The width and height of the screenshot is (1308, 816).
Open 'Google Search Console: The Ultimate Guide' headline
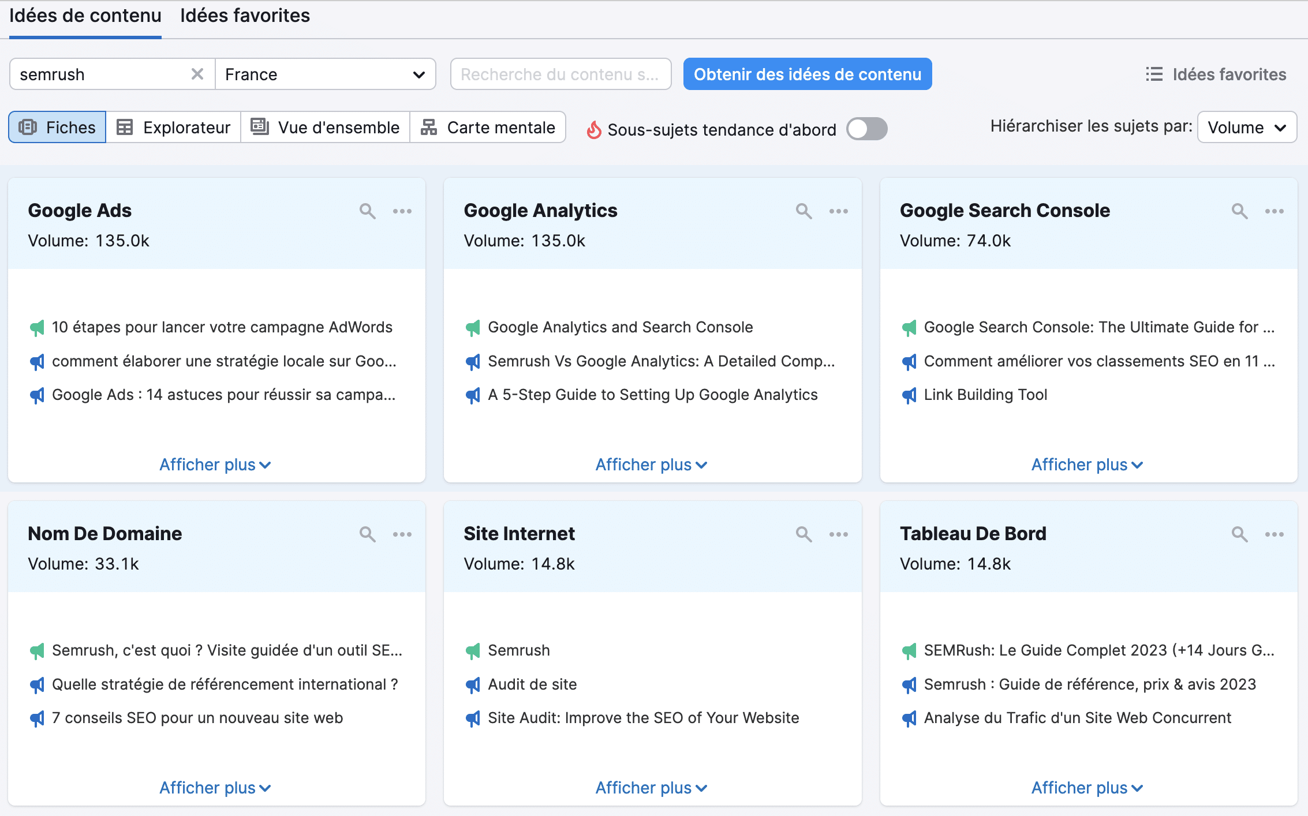pos(1100,327)
